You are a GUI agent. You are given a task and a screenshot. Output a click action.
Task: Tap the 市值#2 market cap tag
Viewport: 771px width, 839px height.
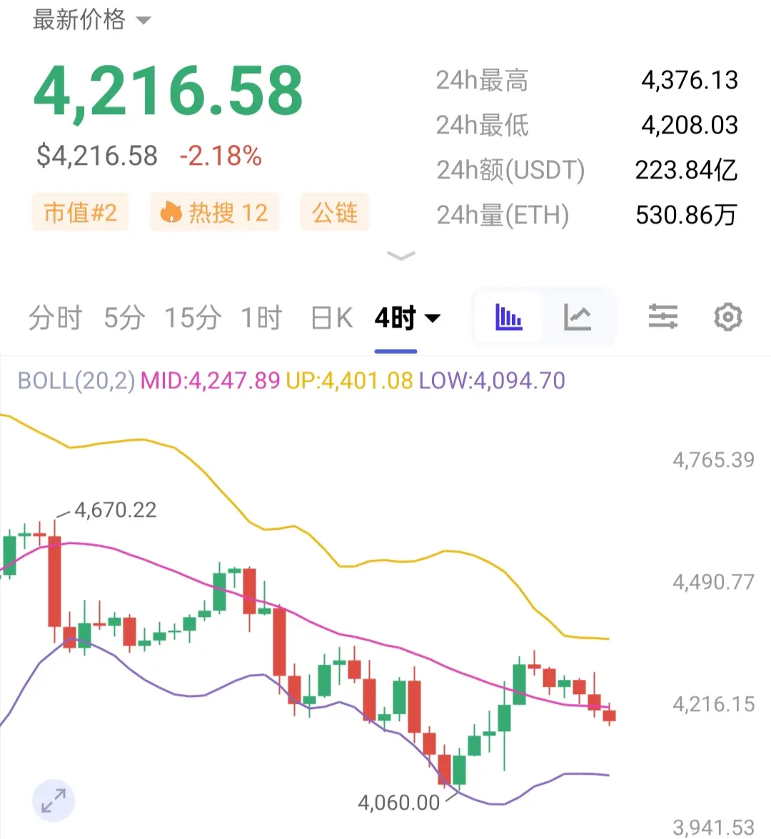pos(80,212)
